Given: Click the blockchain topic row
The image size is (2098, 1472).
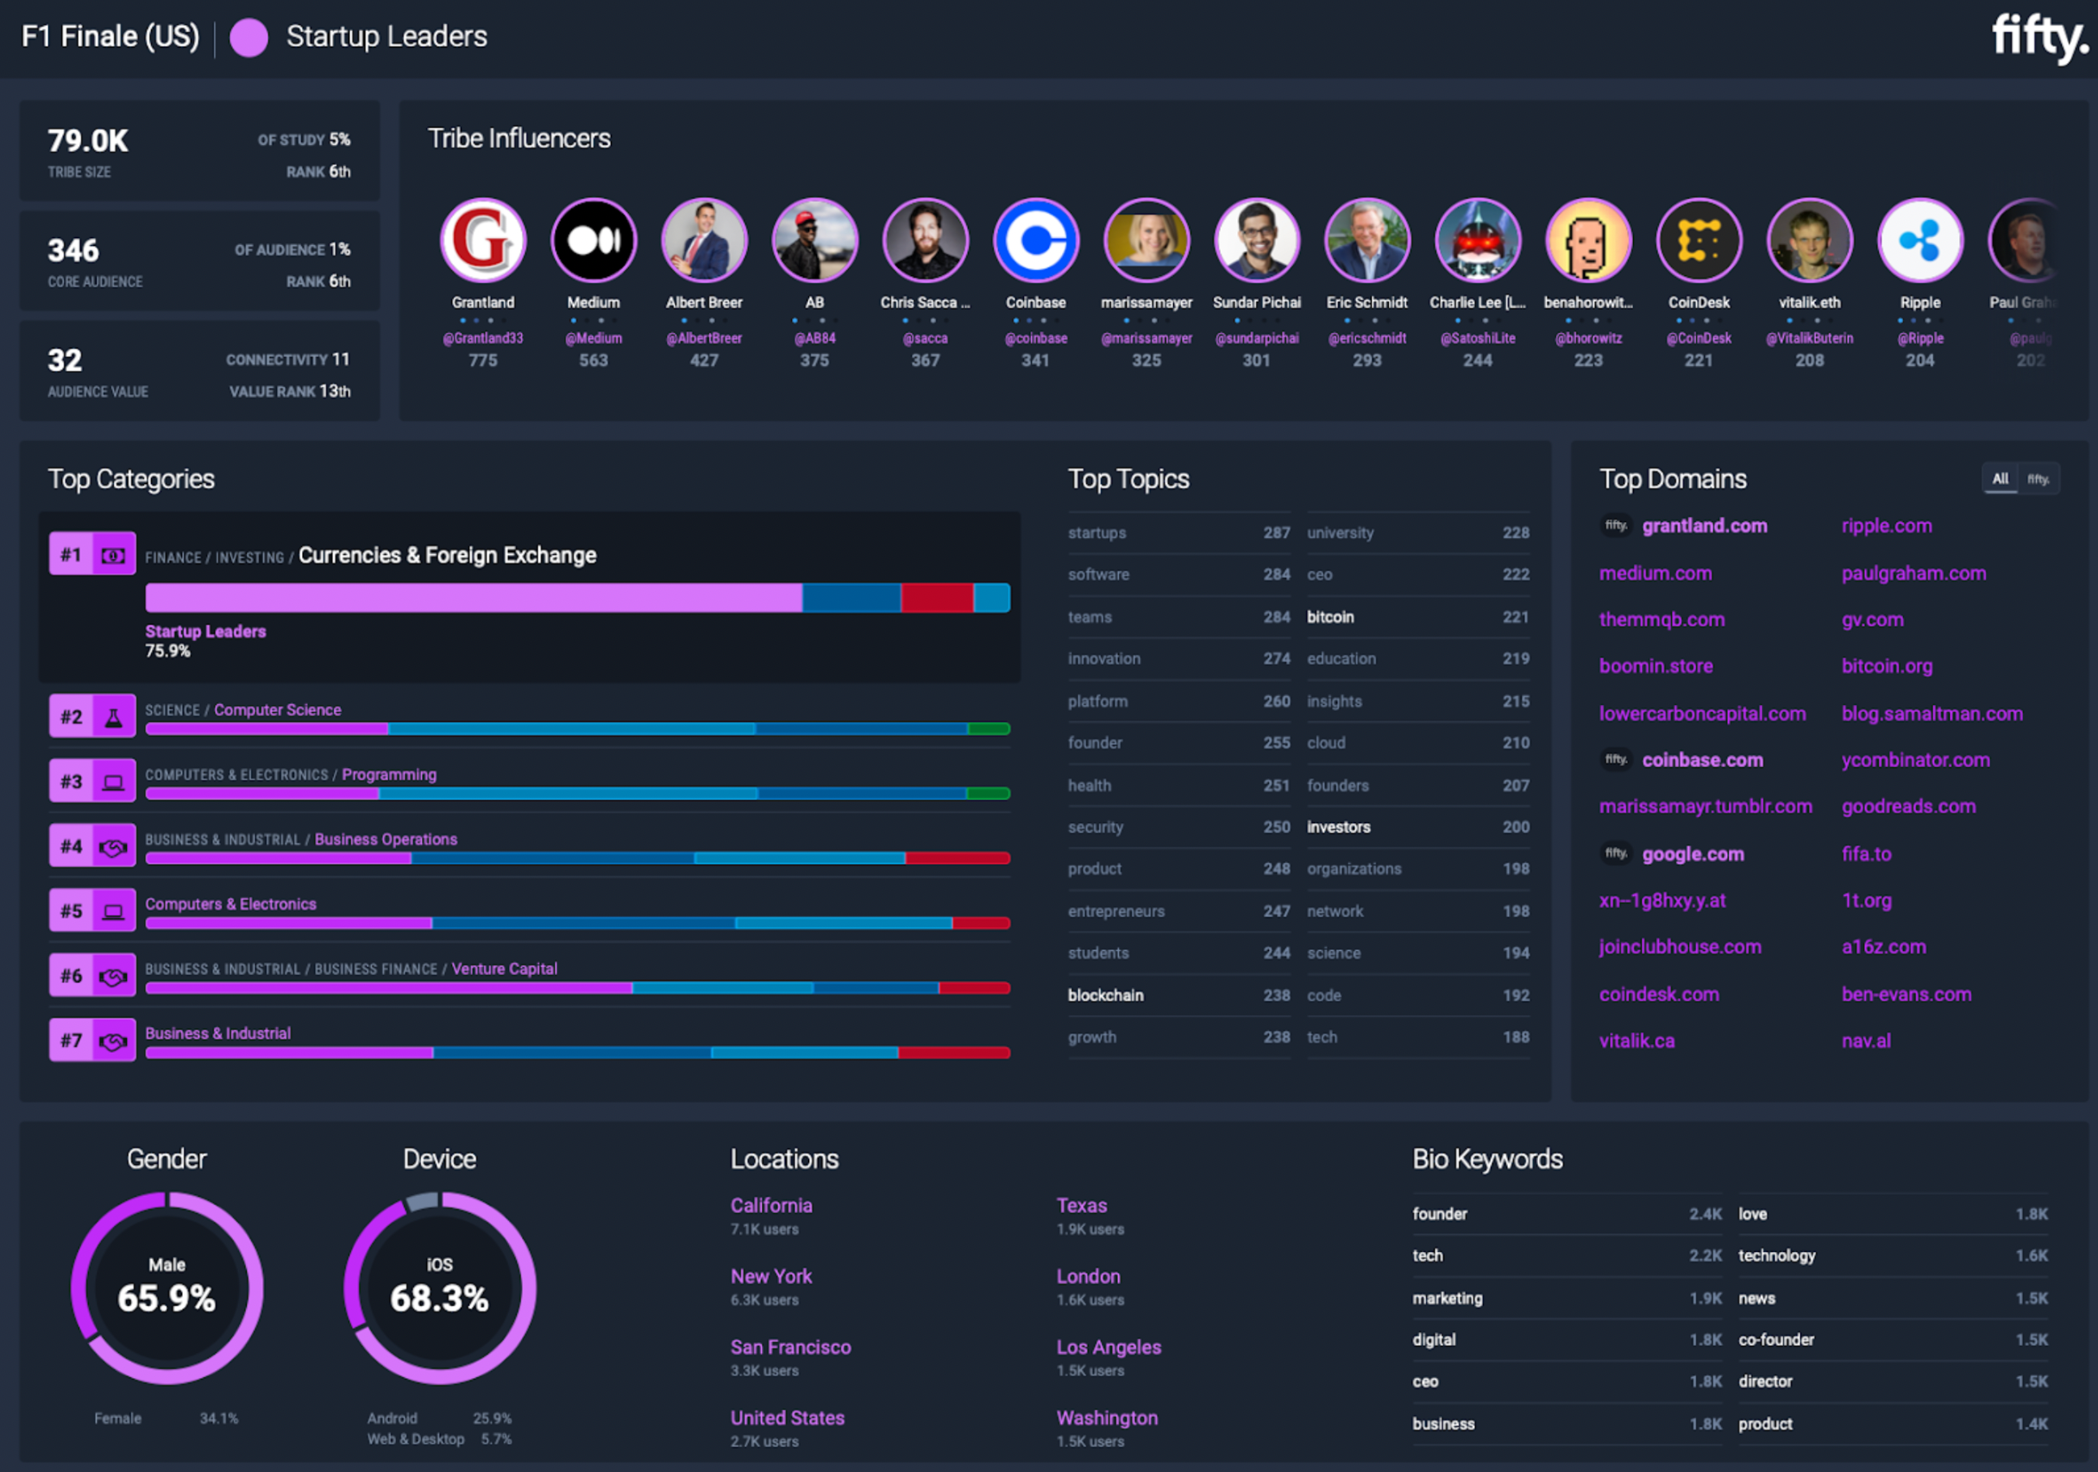Looking at the screenshot, I should (x=1178, y=995).
